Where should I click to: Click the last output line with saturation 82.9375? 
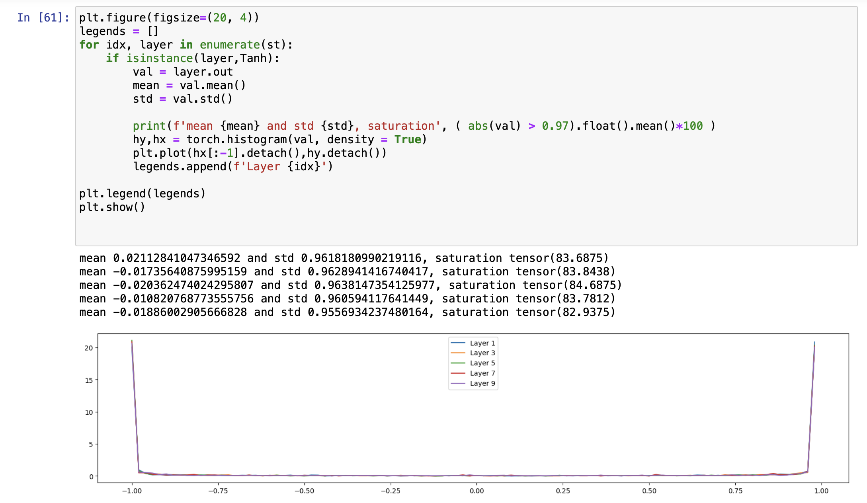pos(347,312)
